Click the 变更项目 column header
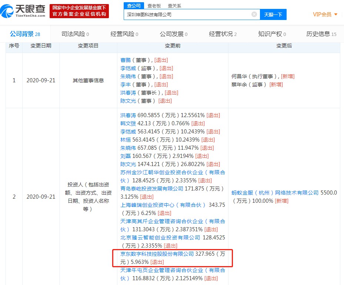The height and width of the screenshot is (285, 344). click(88, 46)
